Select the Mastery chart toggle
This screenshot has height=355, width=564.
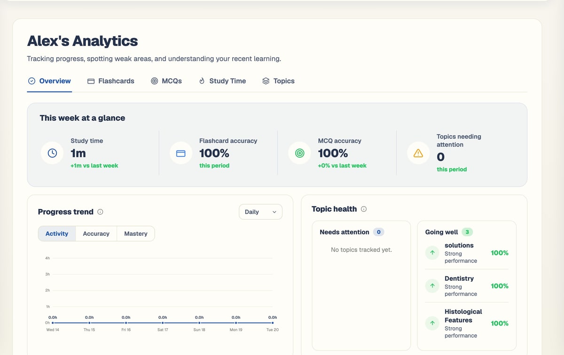click(x=136, y=233)
